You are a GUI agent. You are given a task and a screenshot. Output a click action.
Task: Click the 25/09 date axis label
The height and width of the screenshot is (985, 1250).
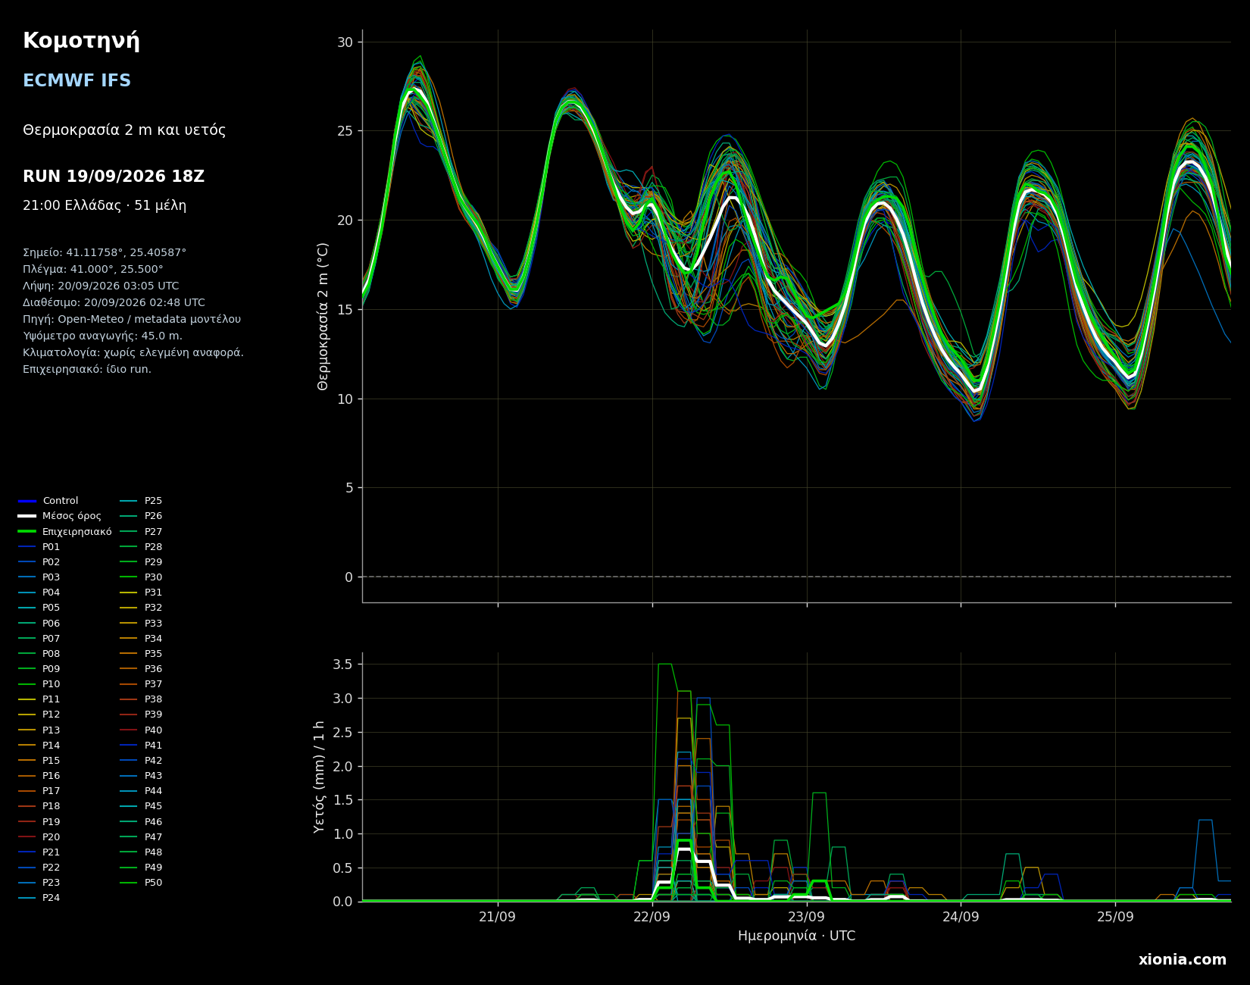pyautogui.click(x=1115, y=916)
